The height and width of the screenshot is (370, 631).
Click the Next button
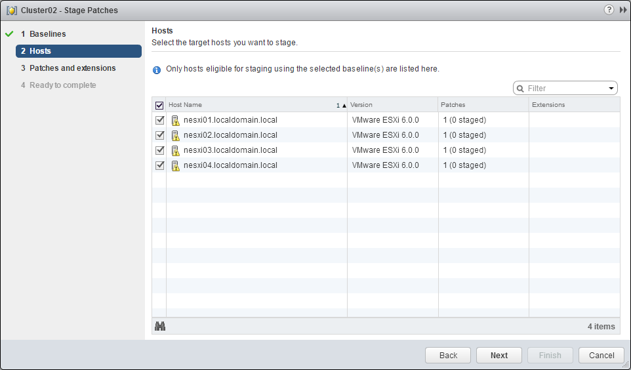click(499, 355)
